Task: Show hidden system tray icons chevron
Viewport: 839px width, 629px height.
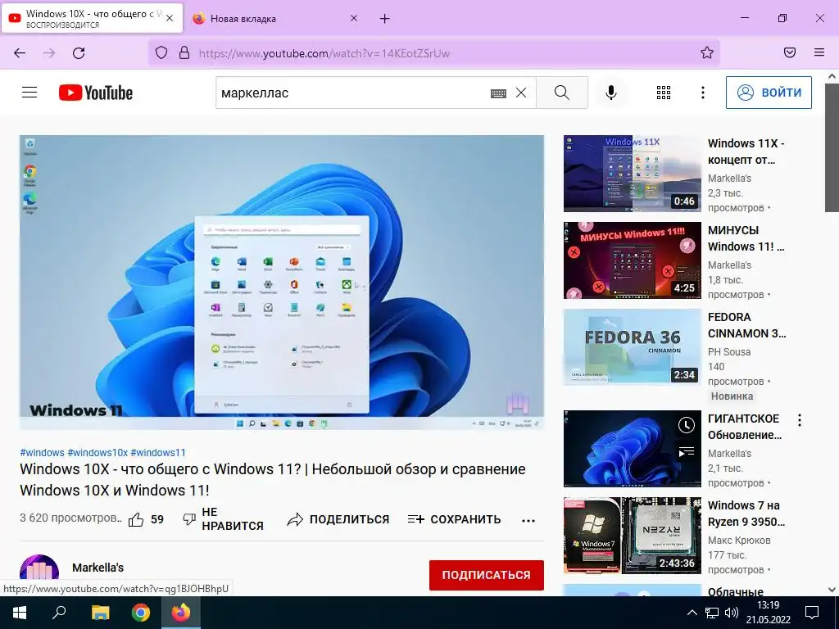Action: coord(692,613)
